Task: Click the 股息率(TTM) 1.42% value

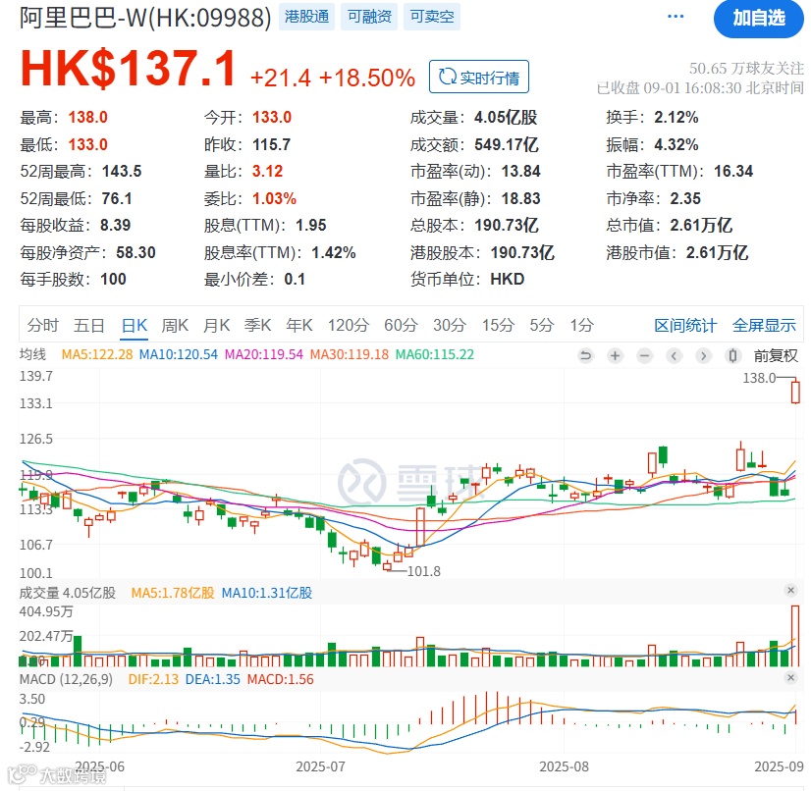Action: (333, 253)
